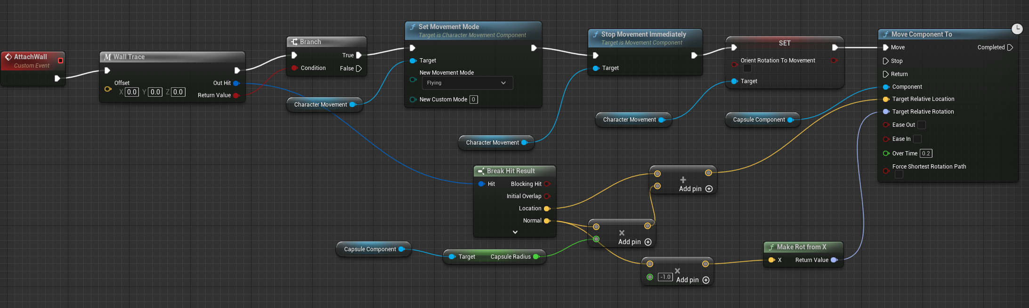Select the Move Component To node title
The image size is (1029, 308).
921,34
